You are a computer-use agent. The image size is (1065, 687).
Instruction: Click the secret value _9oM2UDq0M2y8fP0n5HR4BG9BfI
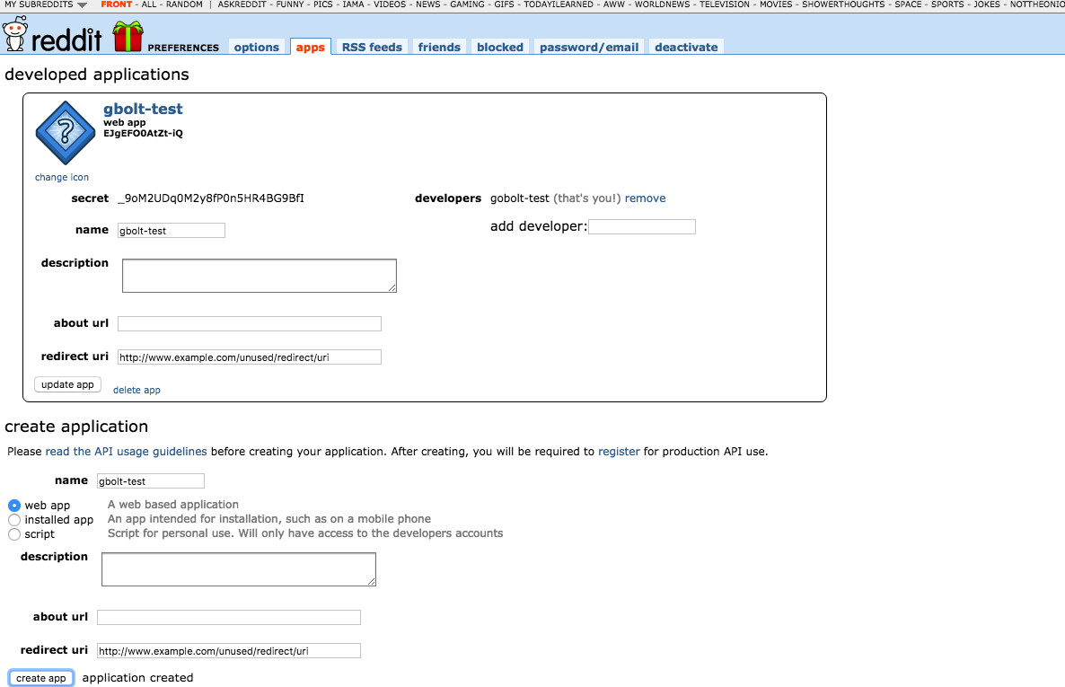211,198
